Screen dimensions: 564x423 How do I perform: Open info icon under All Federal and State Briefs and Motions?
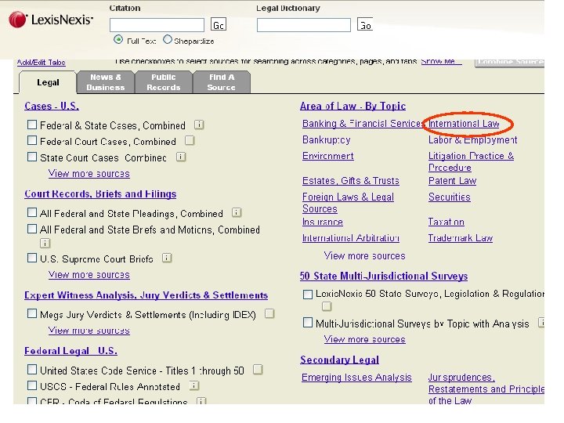pos(45,244)
